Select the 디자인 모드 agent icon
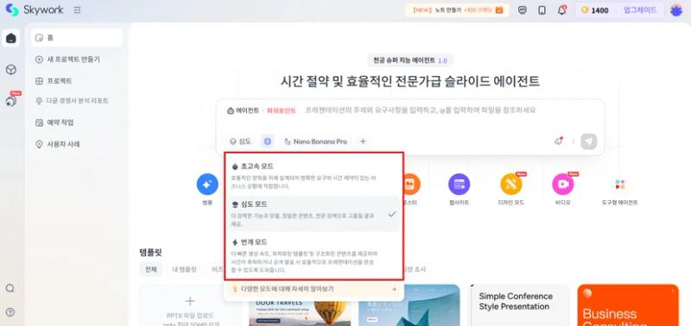 pos(511,185)
